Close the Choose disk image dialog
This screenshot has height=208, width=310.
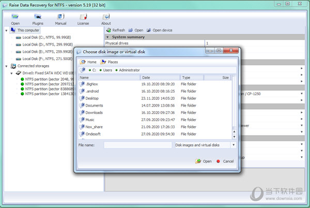231,51
